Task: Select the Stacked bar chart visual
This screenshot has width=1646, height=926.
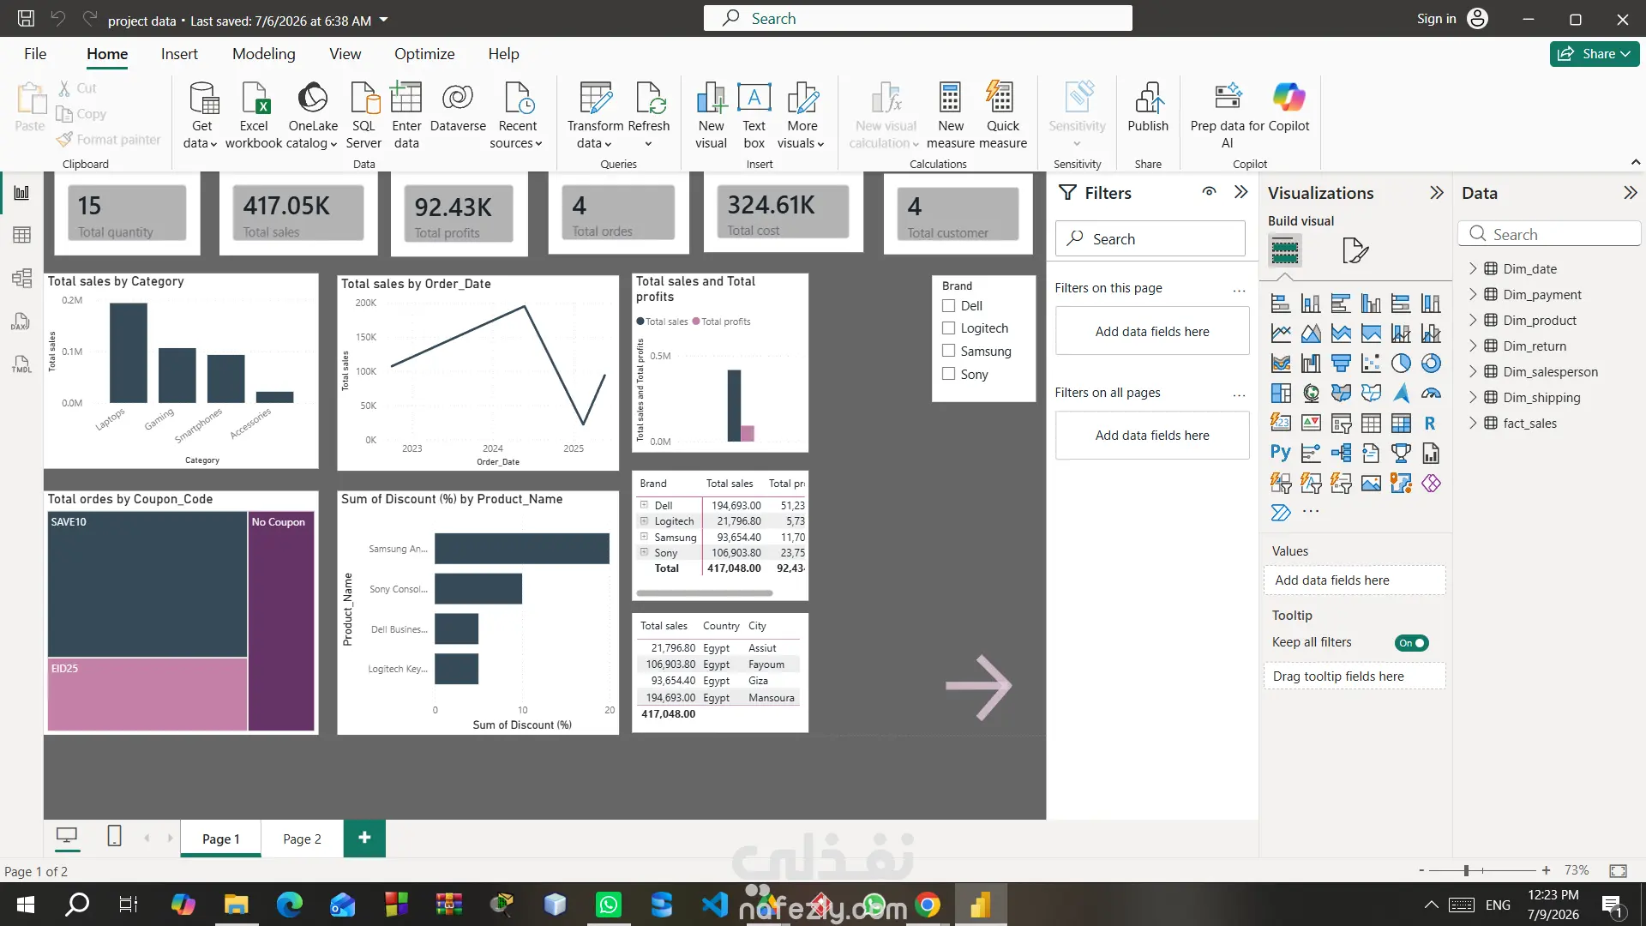Action: click(1281, 304)
